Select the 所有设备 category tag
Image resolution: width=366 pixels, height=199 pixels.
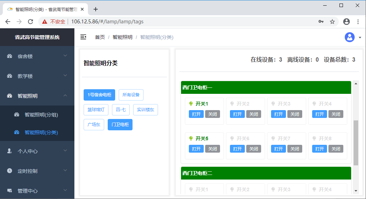pos(131,95)
